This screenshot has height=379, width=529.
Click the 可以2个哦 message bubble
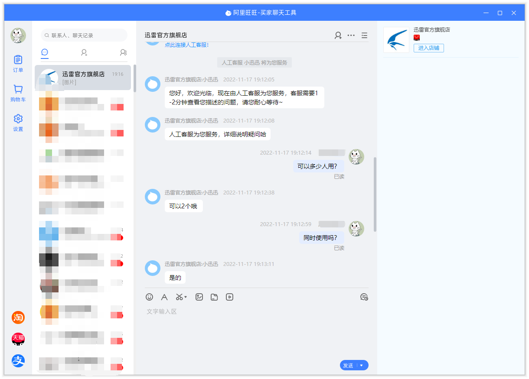point(183,206)
